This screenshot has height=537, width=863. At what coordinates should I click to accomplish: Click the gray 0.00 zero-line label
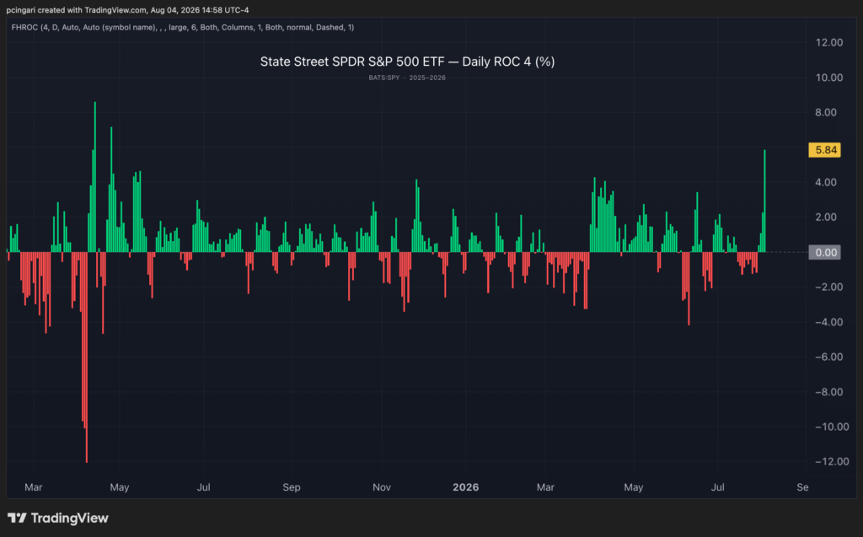pyautogui.click(x=824, y=252)
